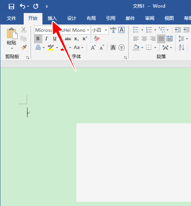The width and height of the screenshot is (191, 206).
Task: Click into the font name field
Action: (x=61, y=30)
